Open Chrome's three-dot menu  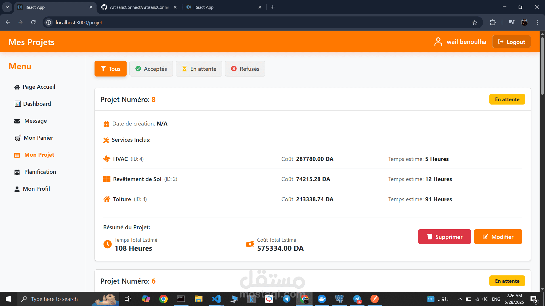coord(537,22)
